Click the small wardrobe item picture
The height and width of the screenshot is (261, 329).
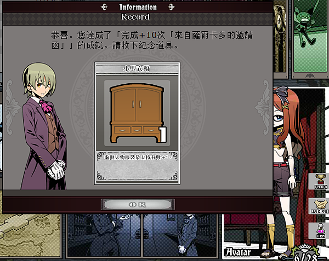[137, 113]
